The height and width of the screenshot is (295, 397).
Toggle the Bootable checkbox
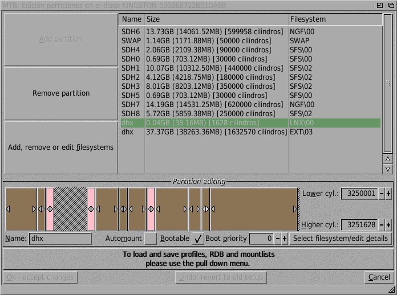pyautogui.click(x=197, y=239)
